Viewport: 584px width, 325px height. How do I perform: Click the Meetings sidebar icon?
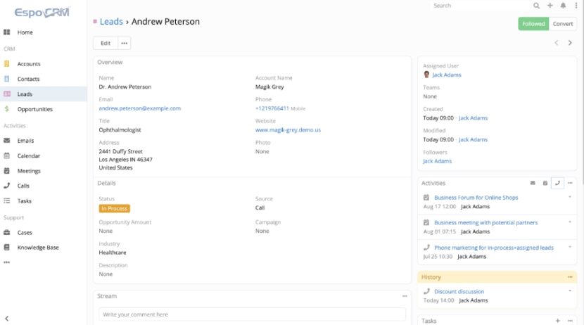tap(7, 171)
